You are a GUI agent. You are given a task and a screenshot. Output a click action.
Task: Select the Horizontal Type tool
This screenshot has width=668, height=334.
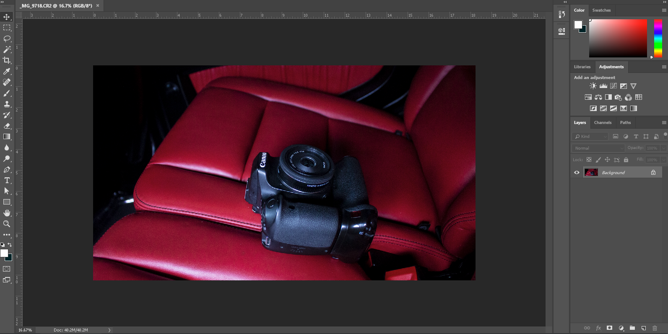pos(7,180)
